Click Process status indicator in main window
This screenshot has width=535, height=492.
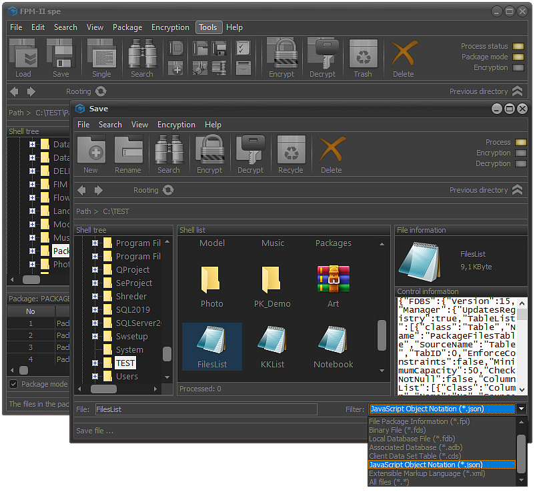[x=518, y=47]
